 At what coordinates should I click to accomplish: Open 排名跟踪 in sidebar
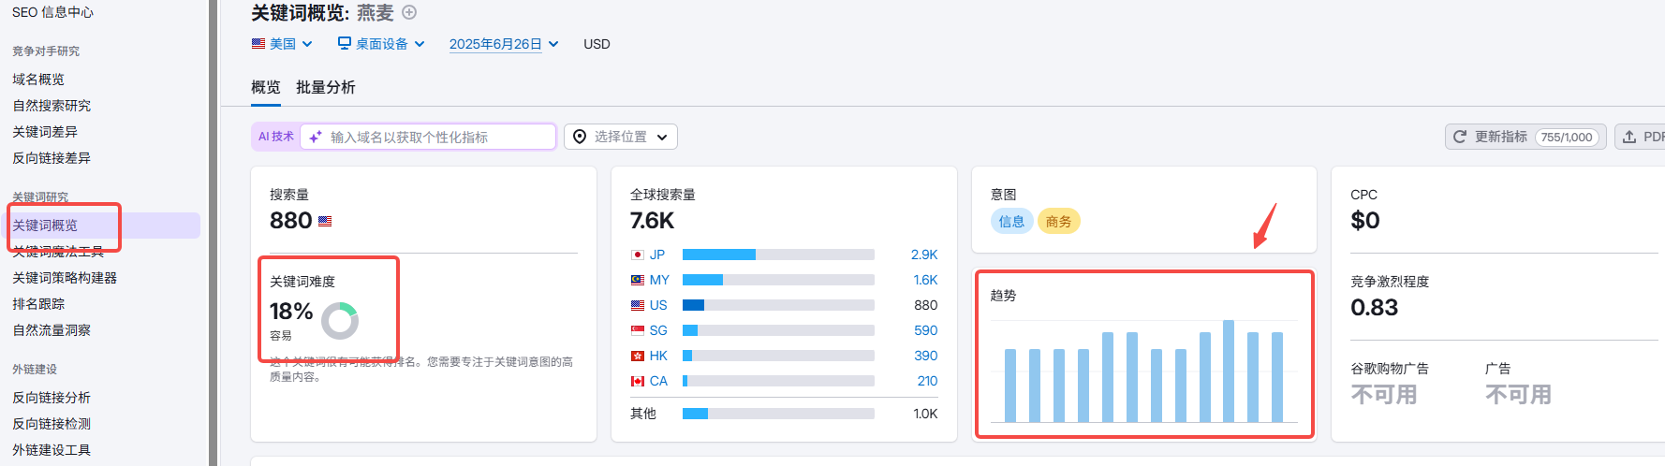click(x=38, y=304)
